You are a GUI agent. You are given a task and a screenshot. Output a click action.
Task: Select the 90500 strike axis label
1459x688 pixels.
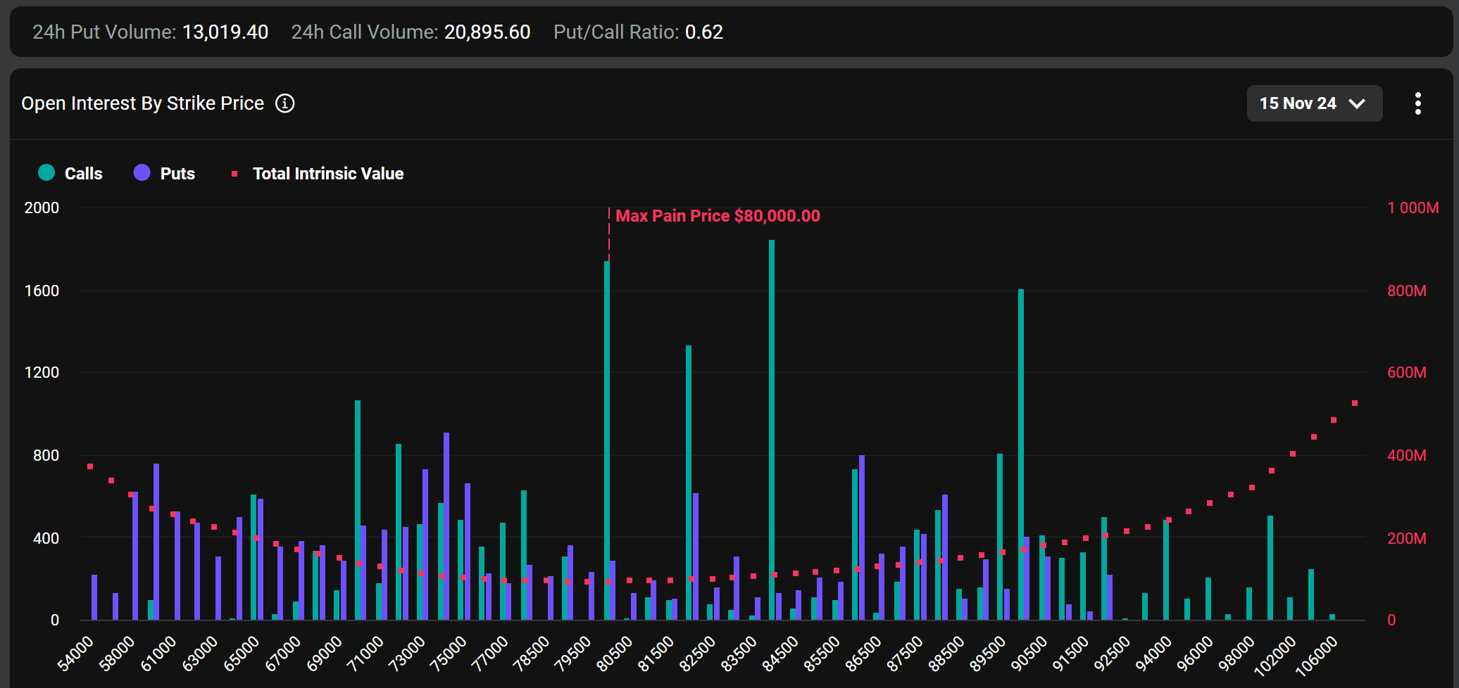point(1029,654)
